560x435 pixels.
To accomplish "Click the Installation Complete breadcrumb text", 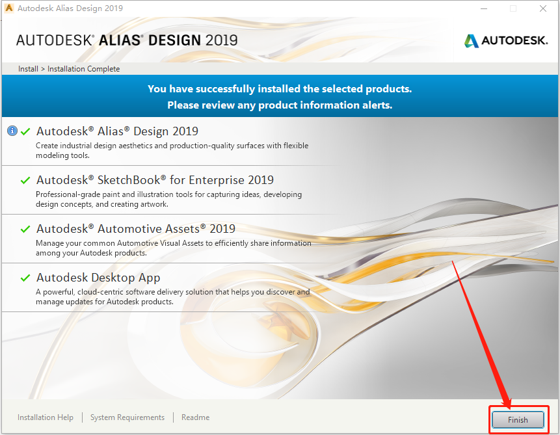I will coord(83,68).
